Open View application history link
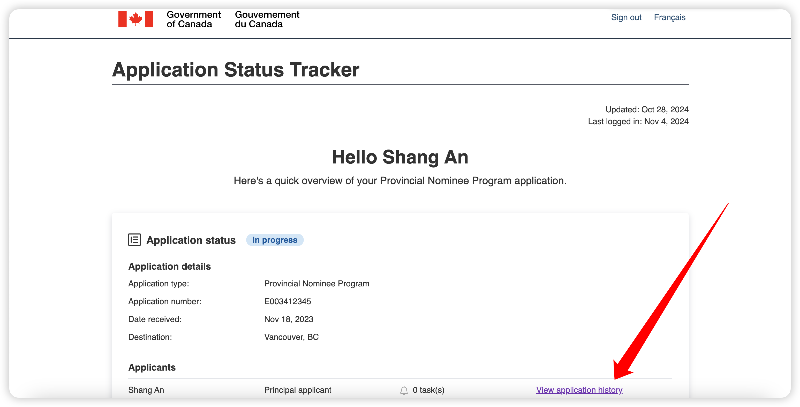Viewport: 800px width, 407px height. tap(579, 390)
